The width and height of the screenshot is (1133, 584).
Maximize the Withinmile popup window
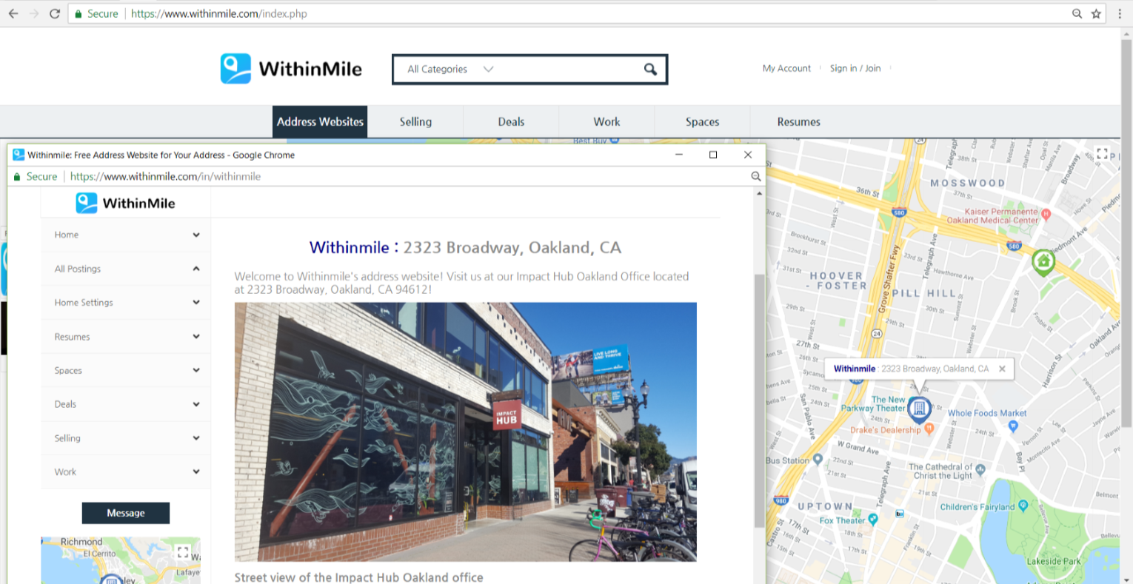[x=713, y=155]
